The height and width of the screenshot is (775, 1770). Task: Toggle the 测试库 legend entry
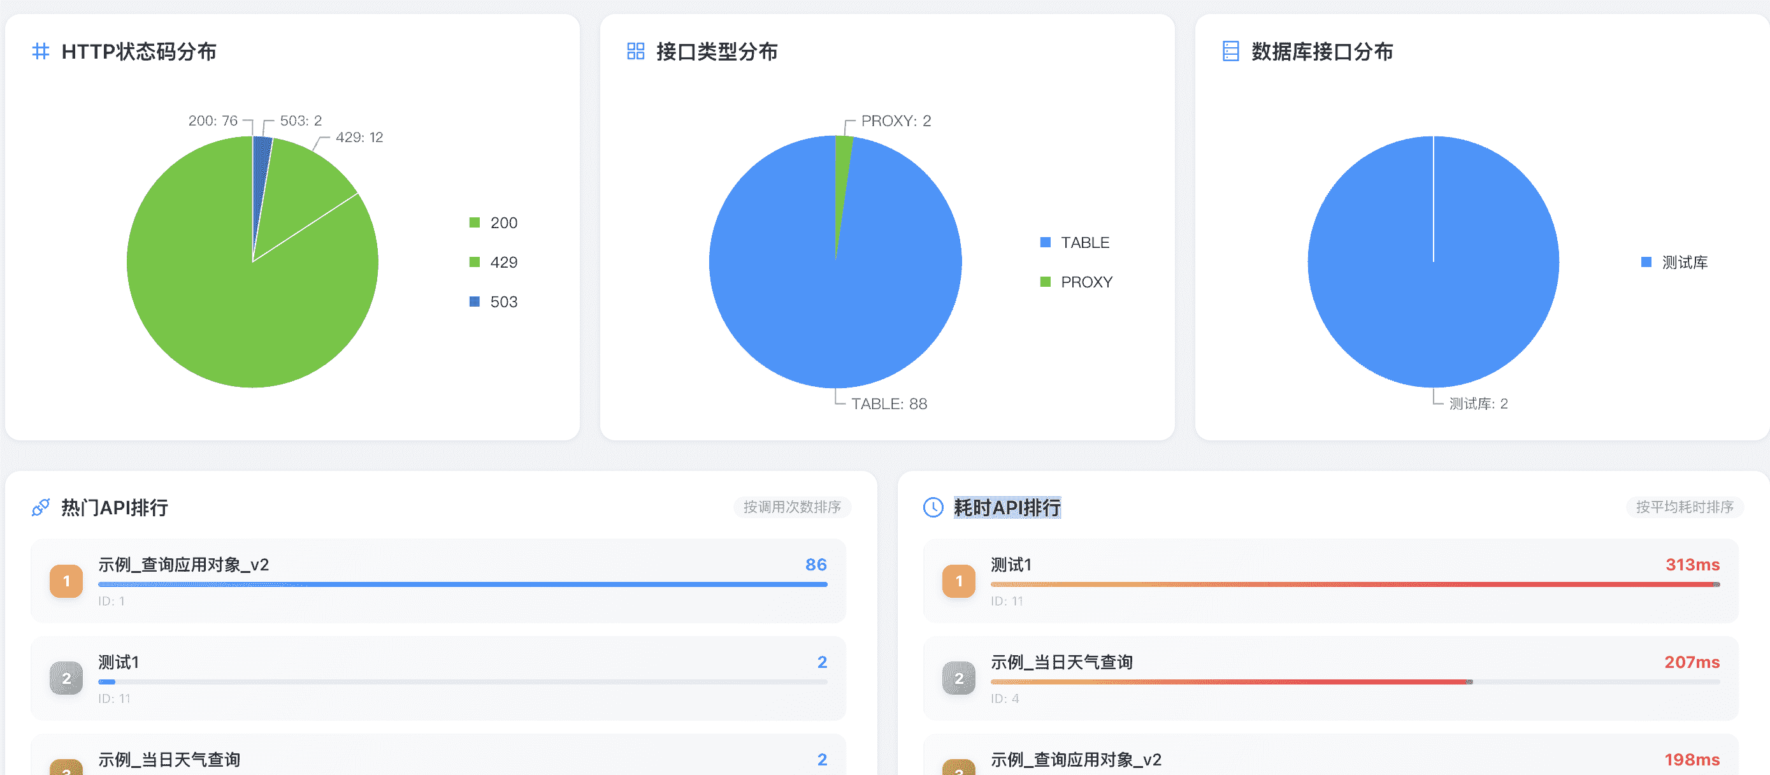[1674, 262]
